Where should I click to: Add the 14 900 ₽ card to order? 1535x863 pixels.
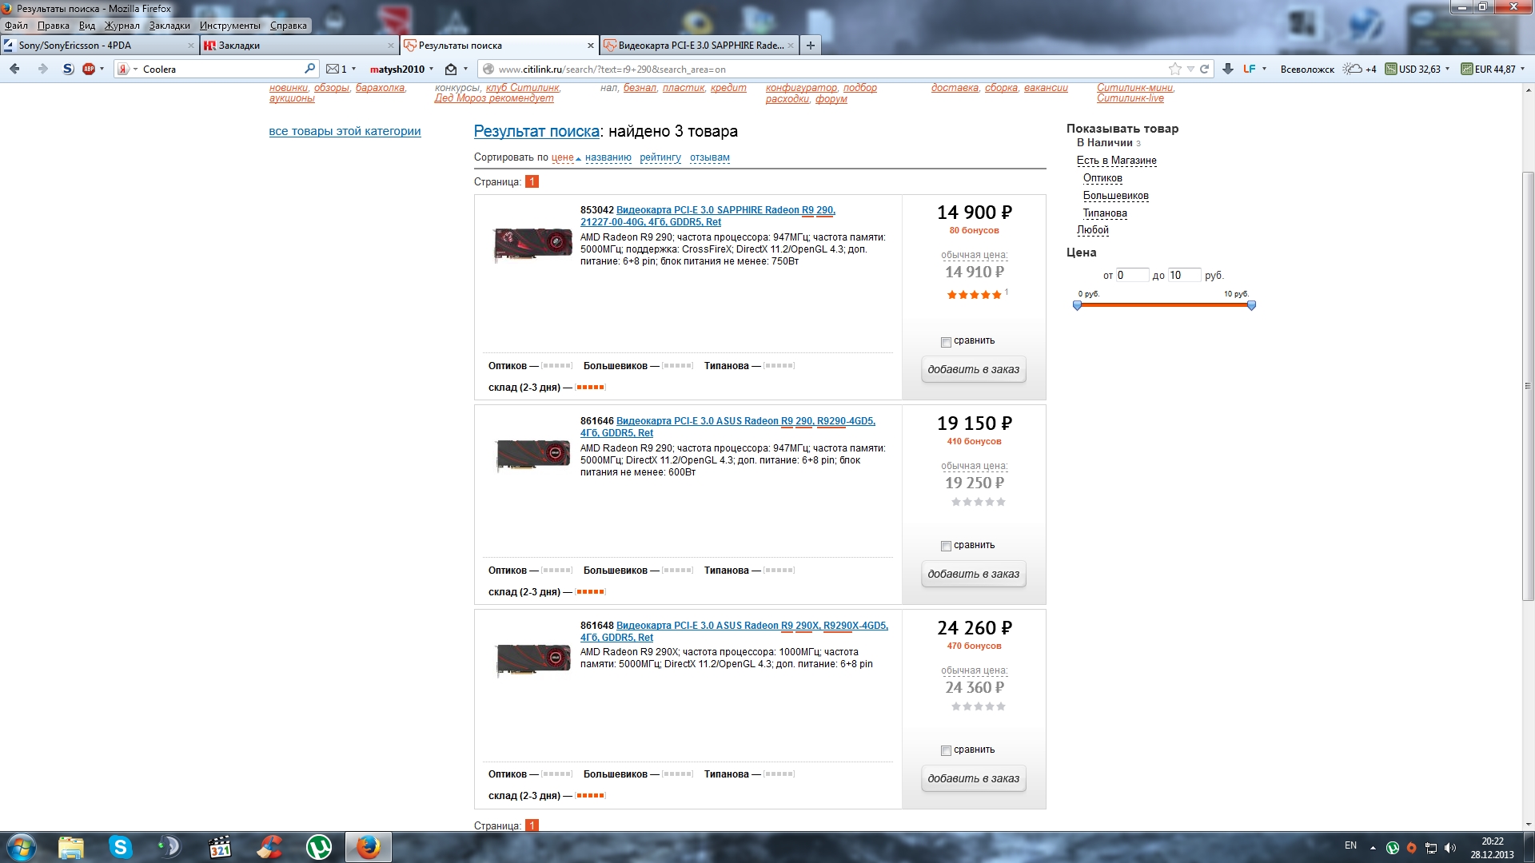(x=973, y=370)
